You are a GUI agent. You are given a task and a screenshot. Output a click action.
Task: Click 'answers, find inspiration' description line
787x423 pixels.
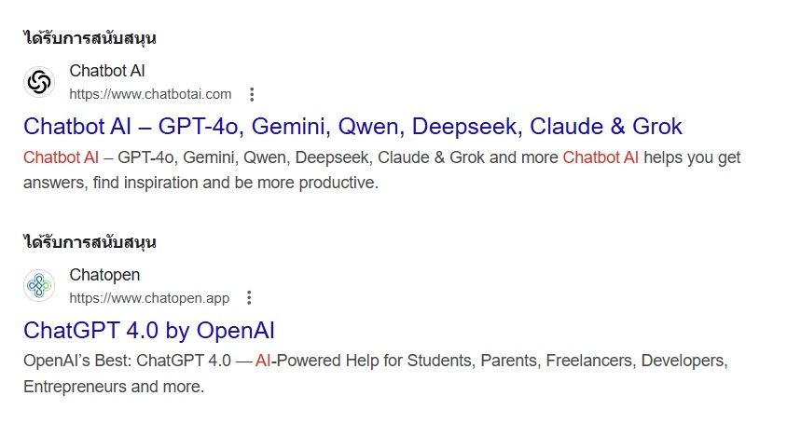click(x=200, y=184)
